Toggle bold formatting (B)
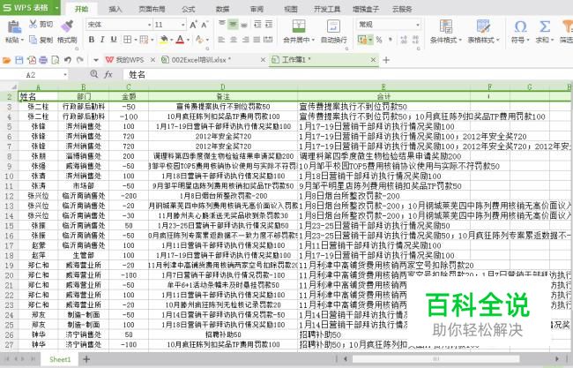The image size is (573, 368). (92, 40)
